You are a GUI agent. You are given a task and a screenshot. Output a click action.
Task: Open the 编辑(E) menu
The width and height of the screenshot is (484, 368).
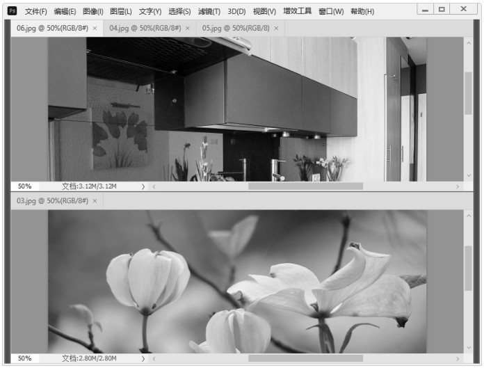[65, 11]
